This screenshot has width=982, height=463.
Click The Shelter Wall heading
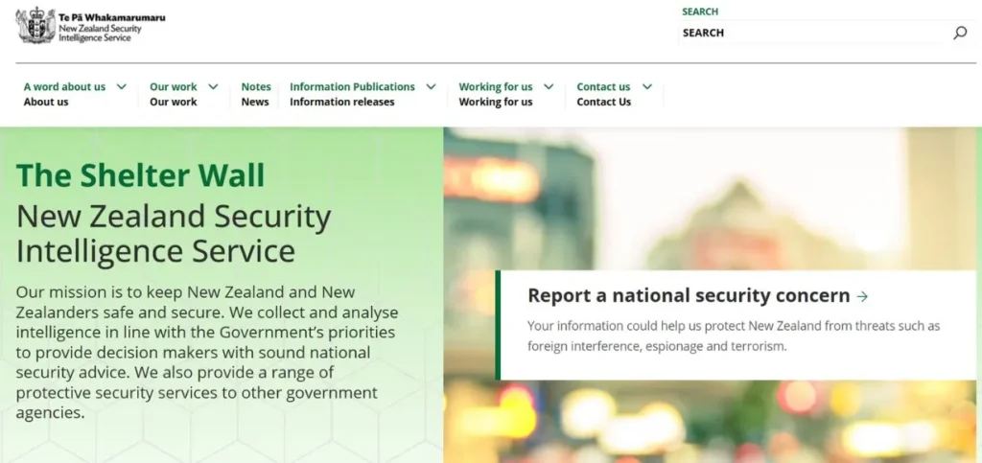pyautogui.click(x=140, y=175)
